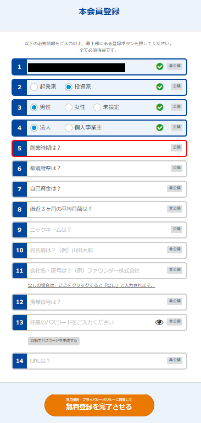Image resolution: width=201 pixels, height=423 pixels.
Task: Click the 非公開 badge on row 1
Action: [175, 66]
